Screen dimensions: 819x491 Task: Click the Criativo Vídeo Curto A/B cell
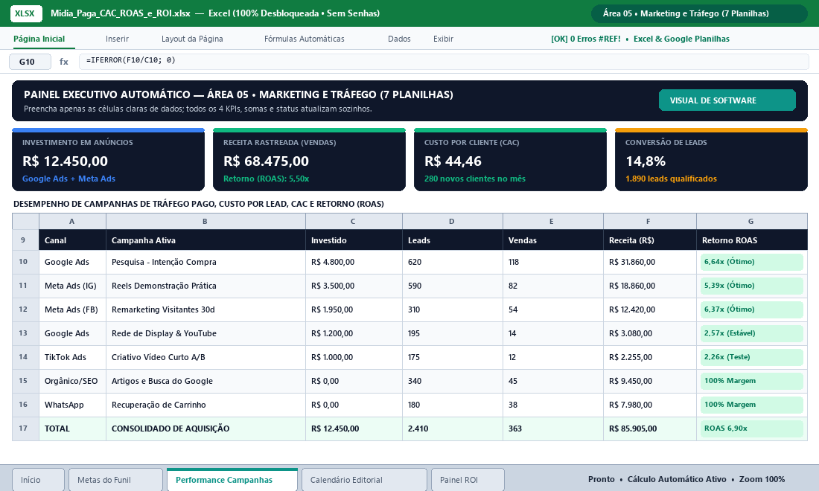tap(205, 357)
